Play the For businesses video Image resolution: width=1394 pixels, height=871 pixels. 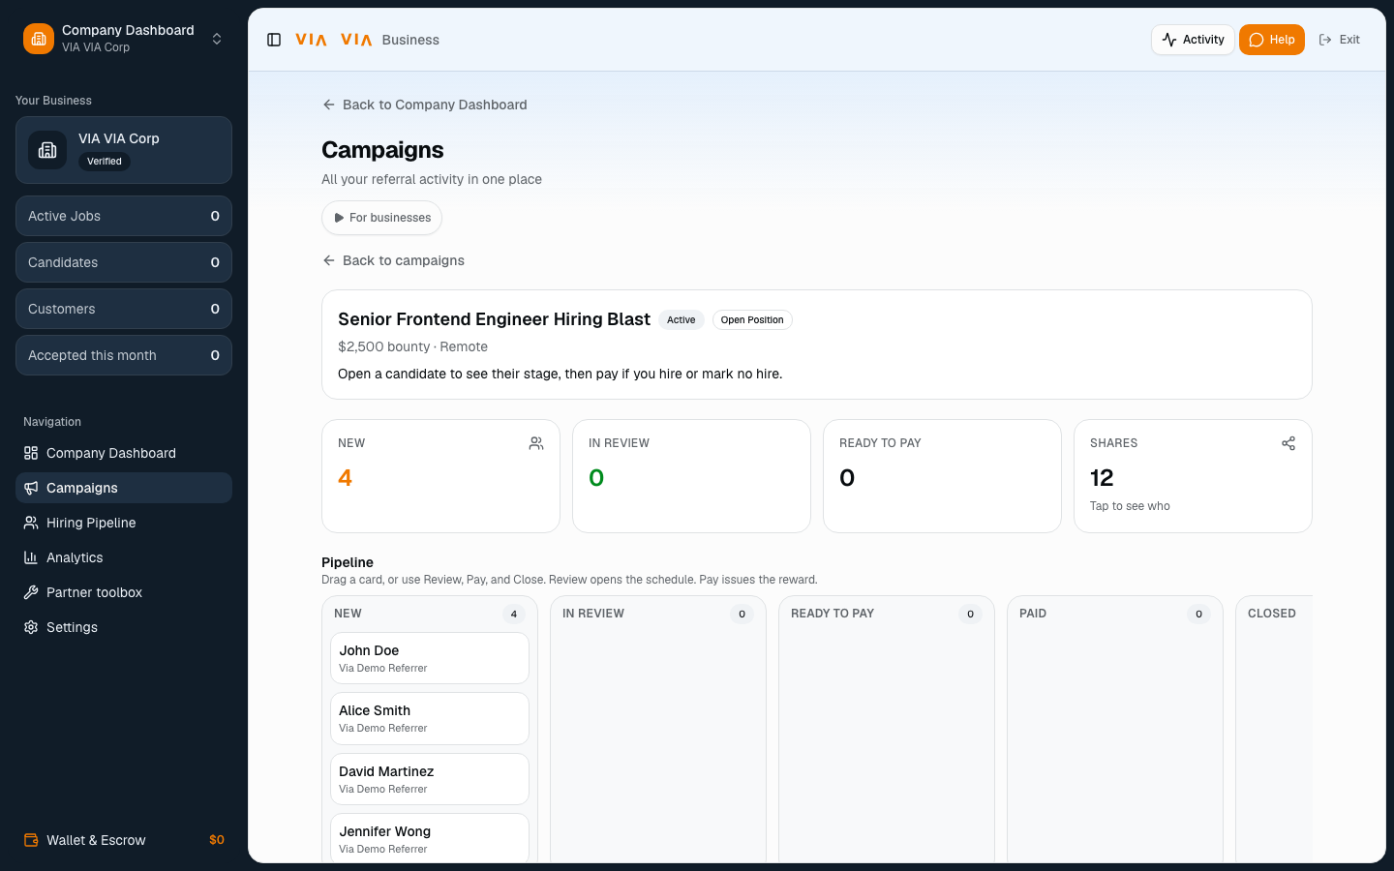[x=381, y=218]
